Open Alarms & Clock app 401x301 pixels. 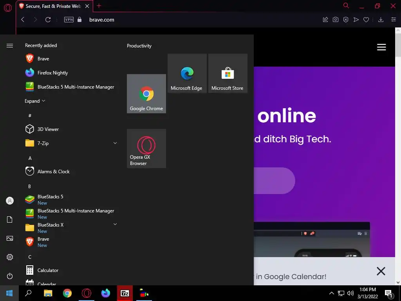pyautogui.click(x=72, y=171)
